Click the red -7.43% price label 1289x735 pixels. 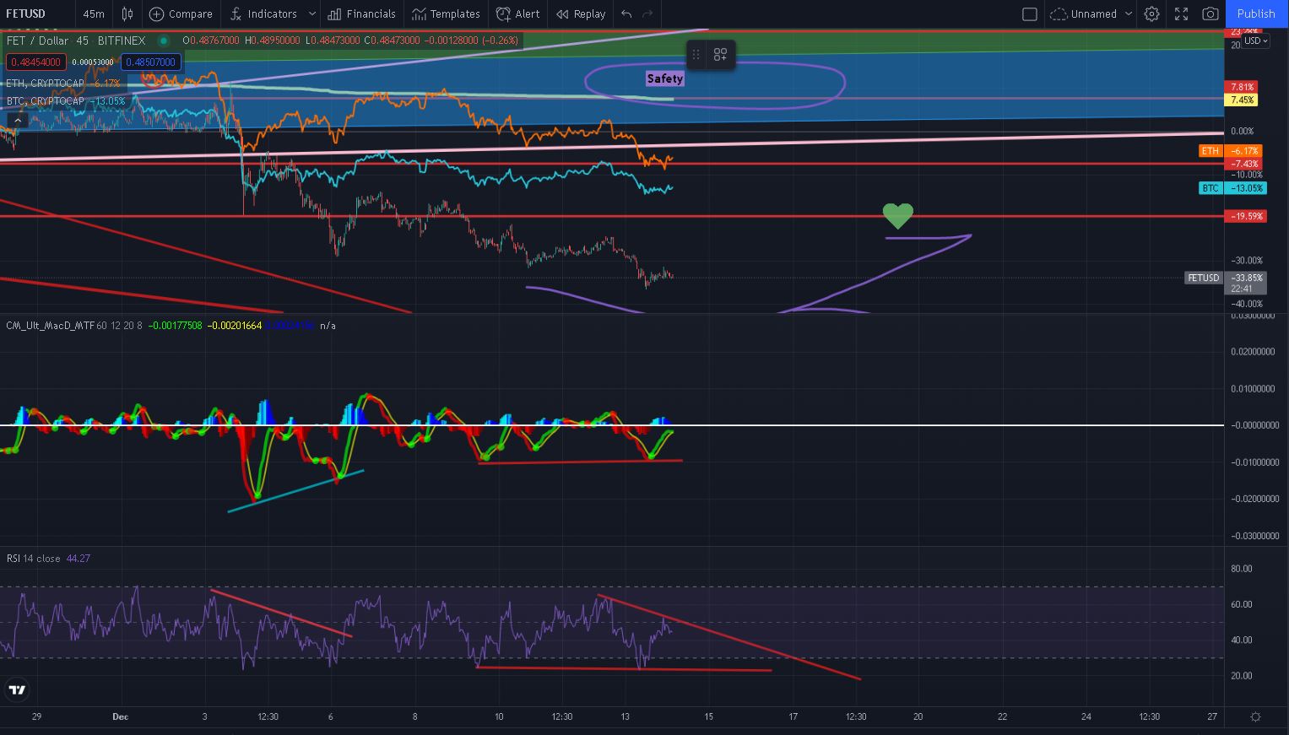(1244, 164)
